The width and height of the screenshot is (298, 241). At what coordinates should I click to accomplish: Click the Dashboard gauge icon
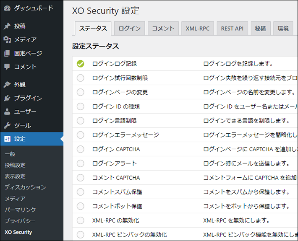tap(7, 8)
